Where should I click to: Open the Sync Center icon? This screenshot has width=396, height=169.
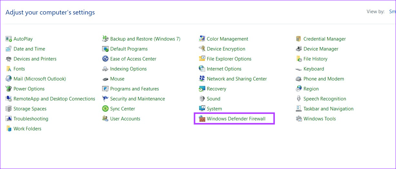click(x=105, y=109)
